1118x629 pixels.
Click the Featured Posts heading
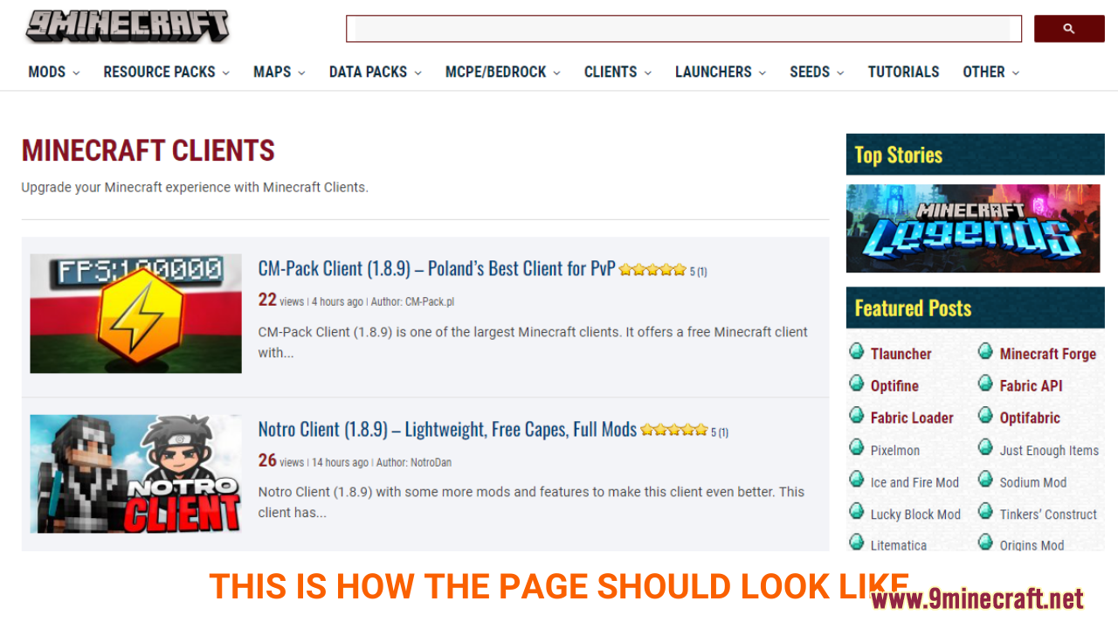pos(913,308)
